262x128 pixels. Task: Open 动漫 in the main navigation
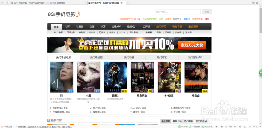[x=92, y=27]
